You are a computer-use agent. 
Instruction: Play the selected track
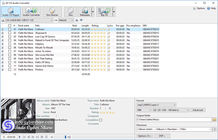20,137
